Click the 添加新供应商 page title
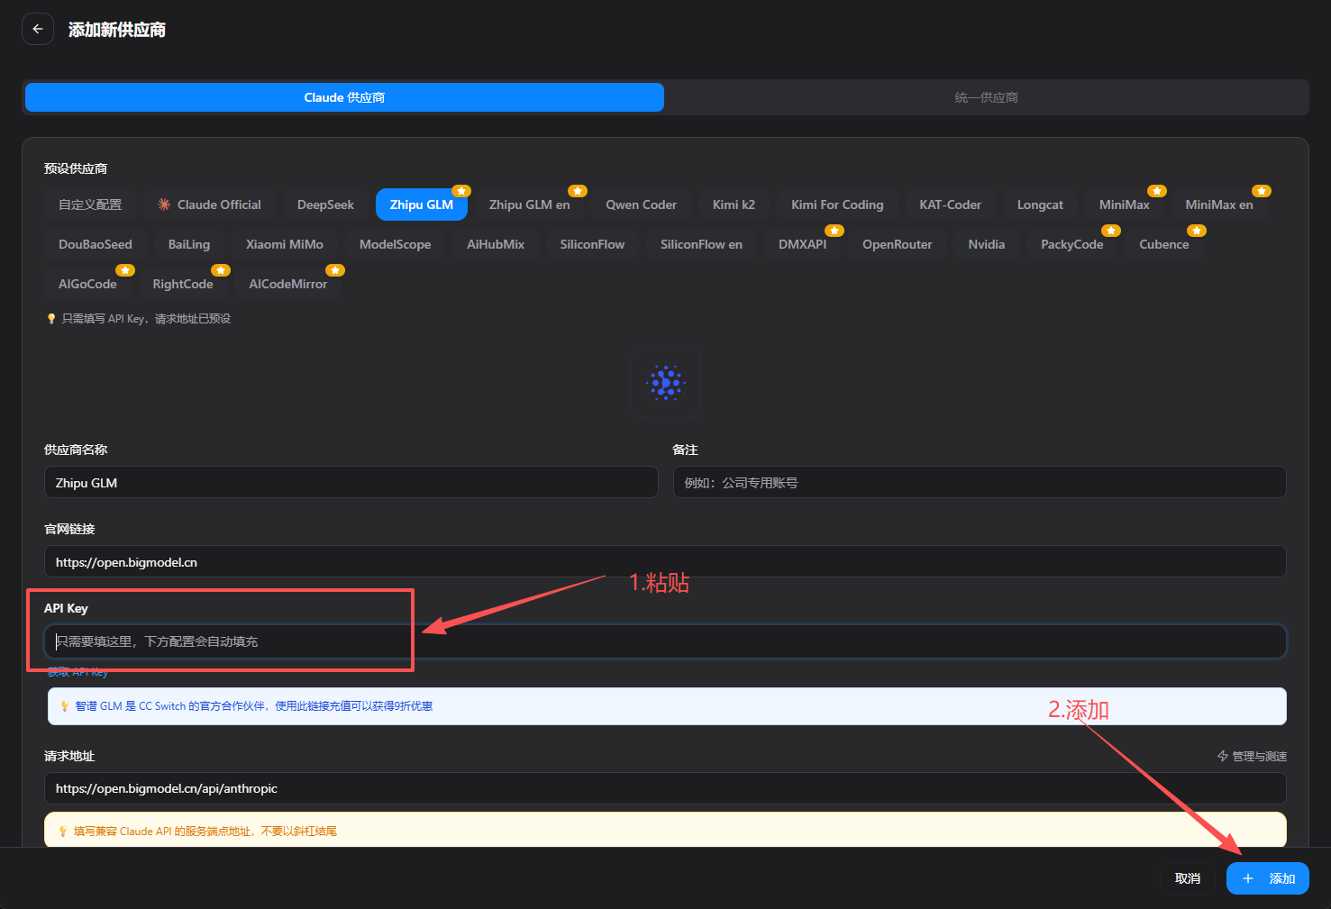Viewport: 1331px width, 909px height. point(117,30)
